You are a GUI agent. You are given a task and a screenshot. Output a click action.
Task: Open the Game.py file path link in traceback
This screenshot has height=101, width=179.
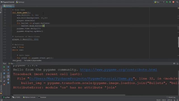[81, 79]
